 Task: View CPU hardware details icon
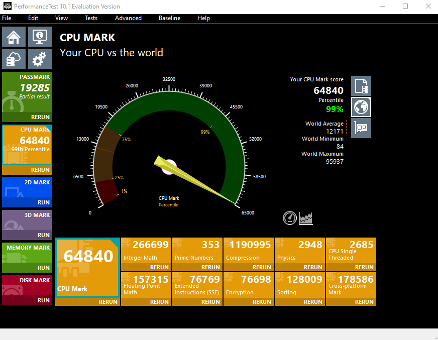click(x=361, y=128)
